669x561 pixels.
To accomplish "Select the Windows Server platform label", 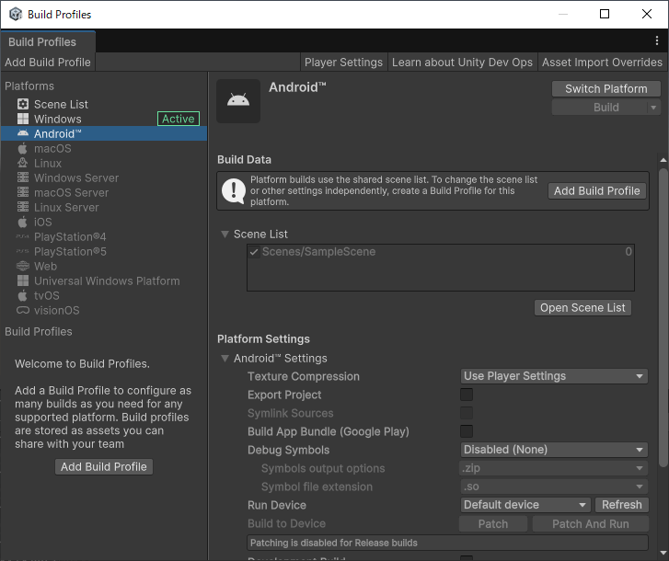I will tap(76, 177).
